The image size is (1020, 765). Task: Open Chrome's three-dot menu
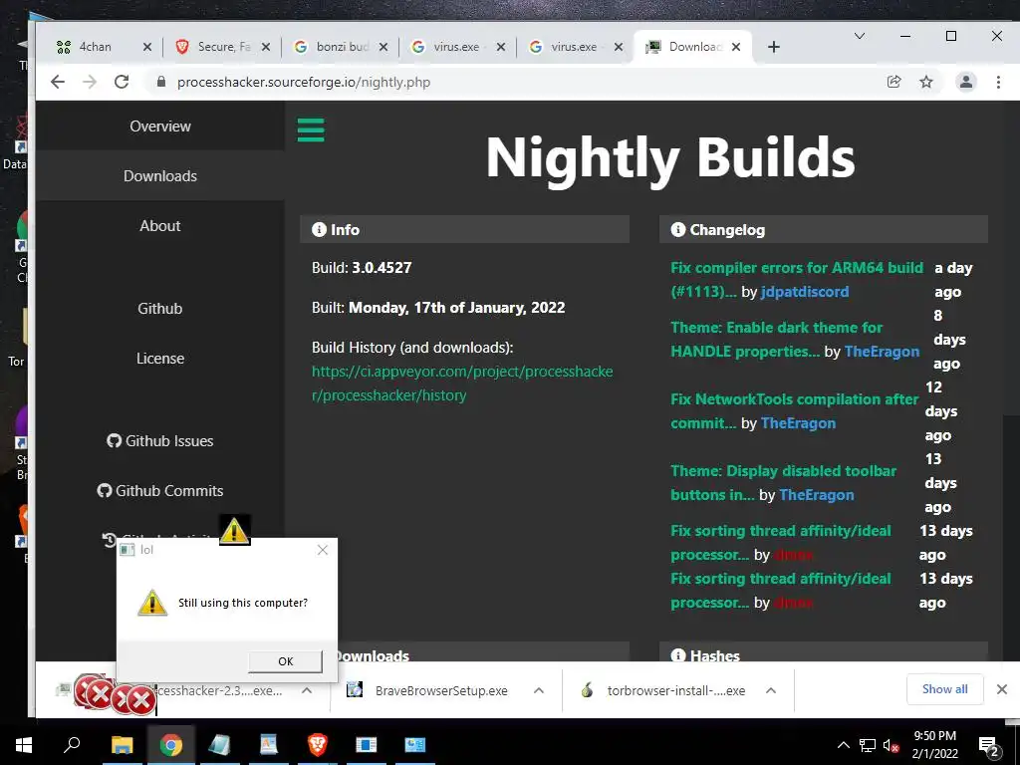[998, 82]
